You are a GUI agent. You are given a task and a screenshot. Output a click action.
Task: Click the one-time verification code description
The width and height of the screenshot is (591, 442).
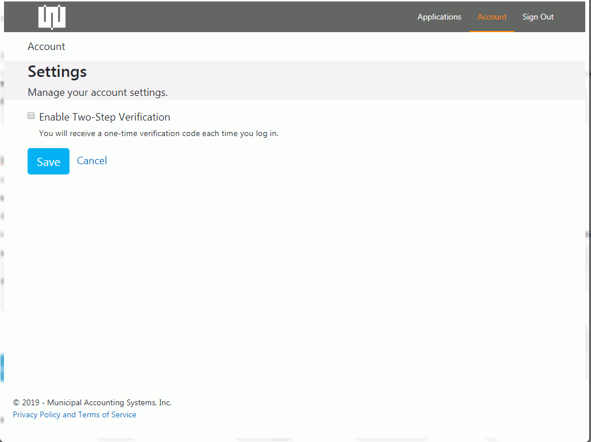point(159,134)
